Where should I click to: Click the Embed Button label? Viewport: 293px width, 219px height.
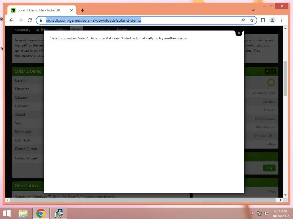coord(26,149)
